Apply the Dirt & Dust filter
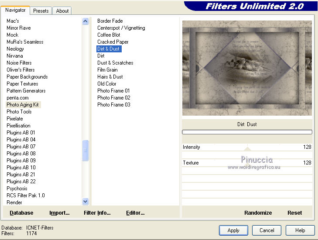This screenshot has width=318, height=240. point(233,230)
